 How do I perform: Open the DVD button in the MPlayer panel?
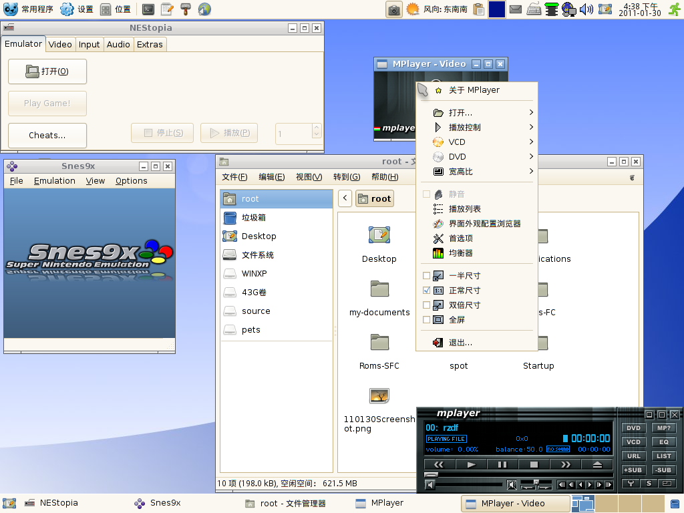633,428
